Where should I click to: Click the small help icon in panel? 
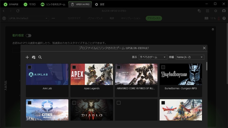tap(213, 29)
